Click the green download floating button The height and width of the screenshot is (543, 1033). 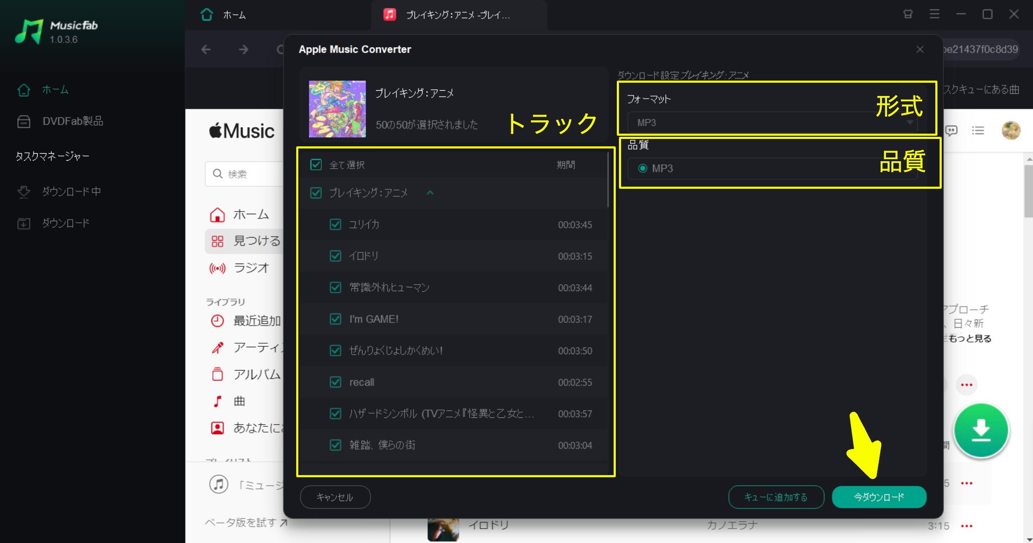click(x=981, y=431)
